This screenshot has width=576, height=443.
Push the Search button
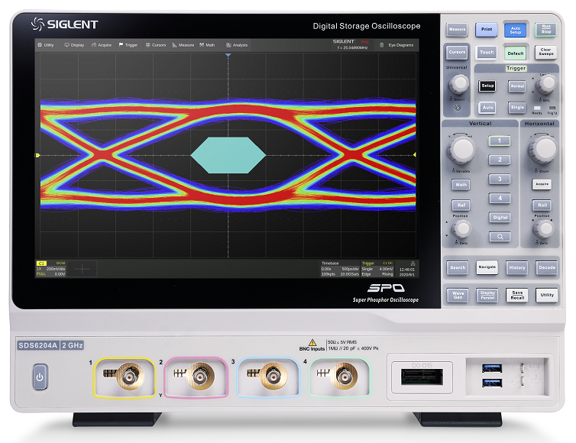tap(458, 268)
